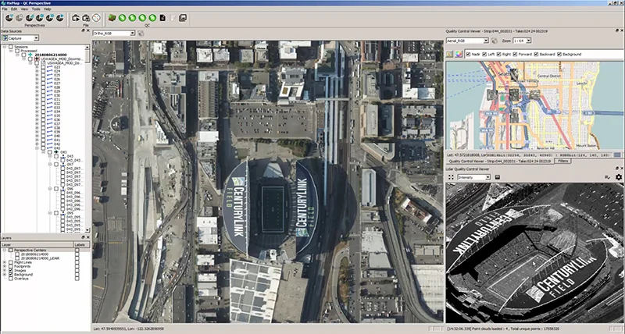Toggle the Background checkbox in Quality Control Viewer

(559, 54)
